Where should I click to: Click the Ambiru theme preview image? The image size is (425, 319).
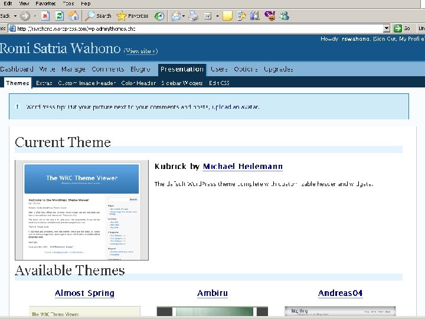212,311
